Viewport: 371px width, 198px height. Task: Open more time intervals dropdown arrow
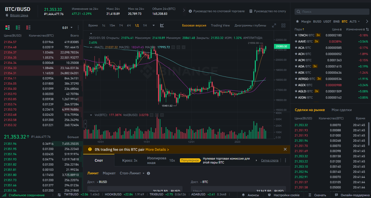coord(154,25)
